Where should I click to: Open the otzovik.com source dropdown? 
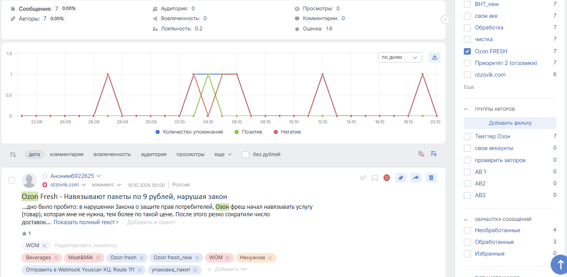(x=84, y=185)
